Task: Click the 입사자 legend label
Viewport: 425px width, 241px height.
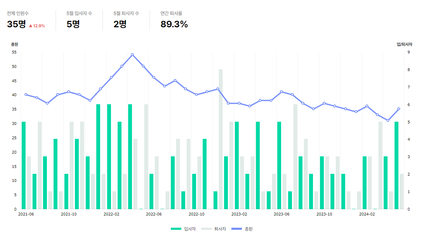Action: pos(189,229)
